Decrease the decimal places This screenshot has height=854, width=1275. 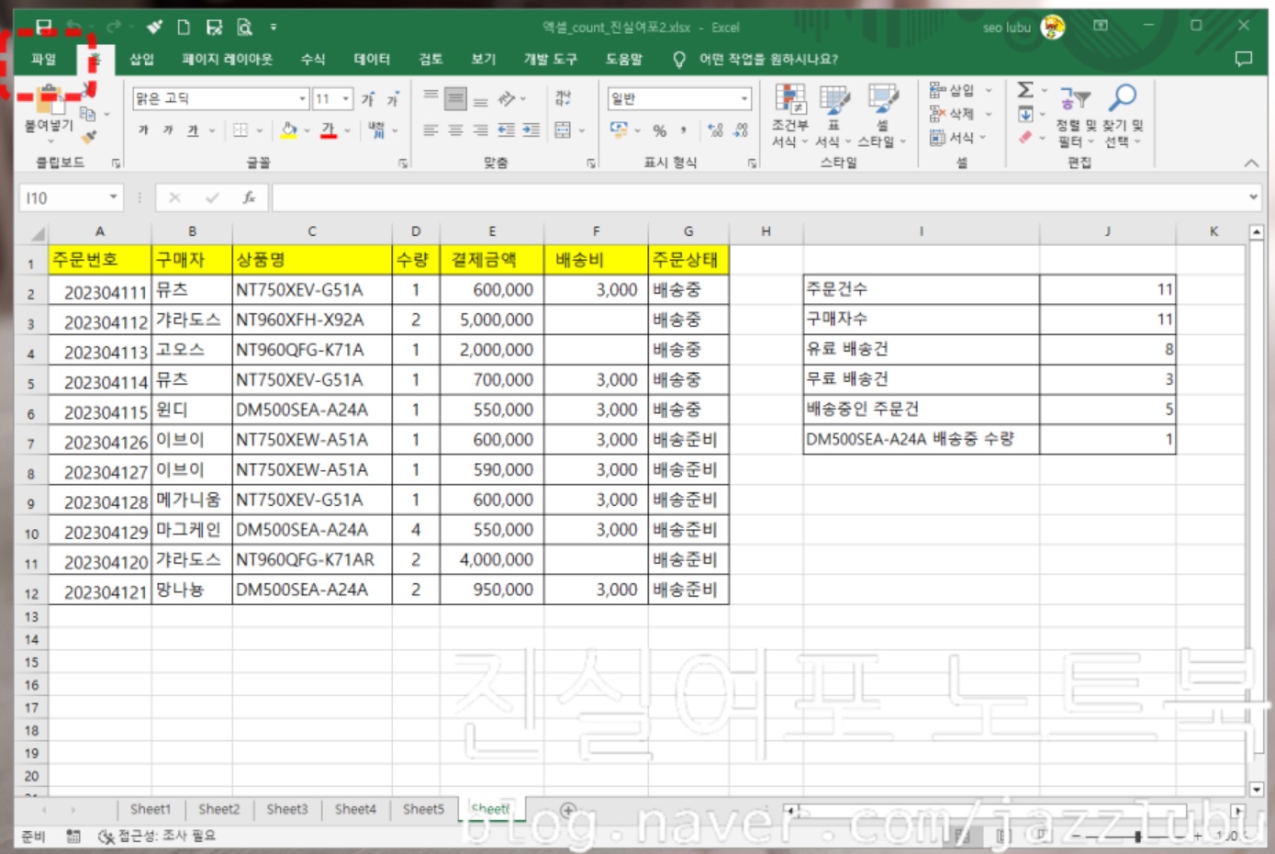741,130
